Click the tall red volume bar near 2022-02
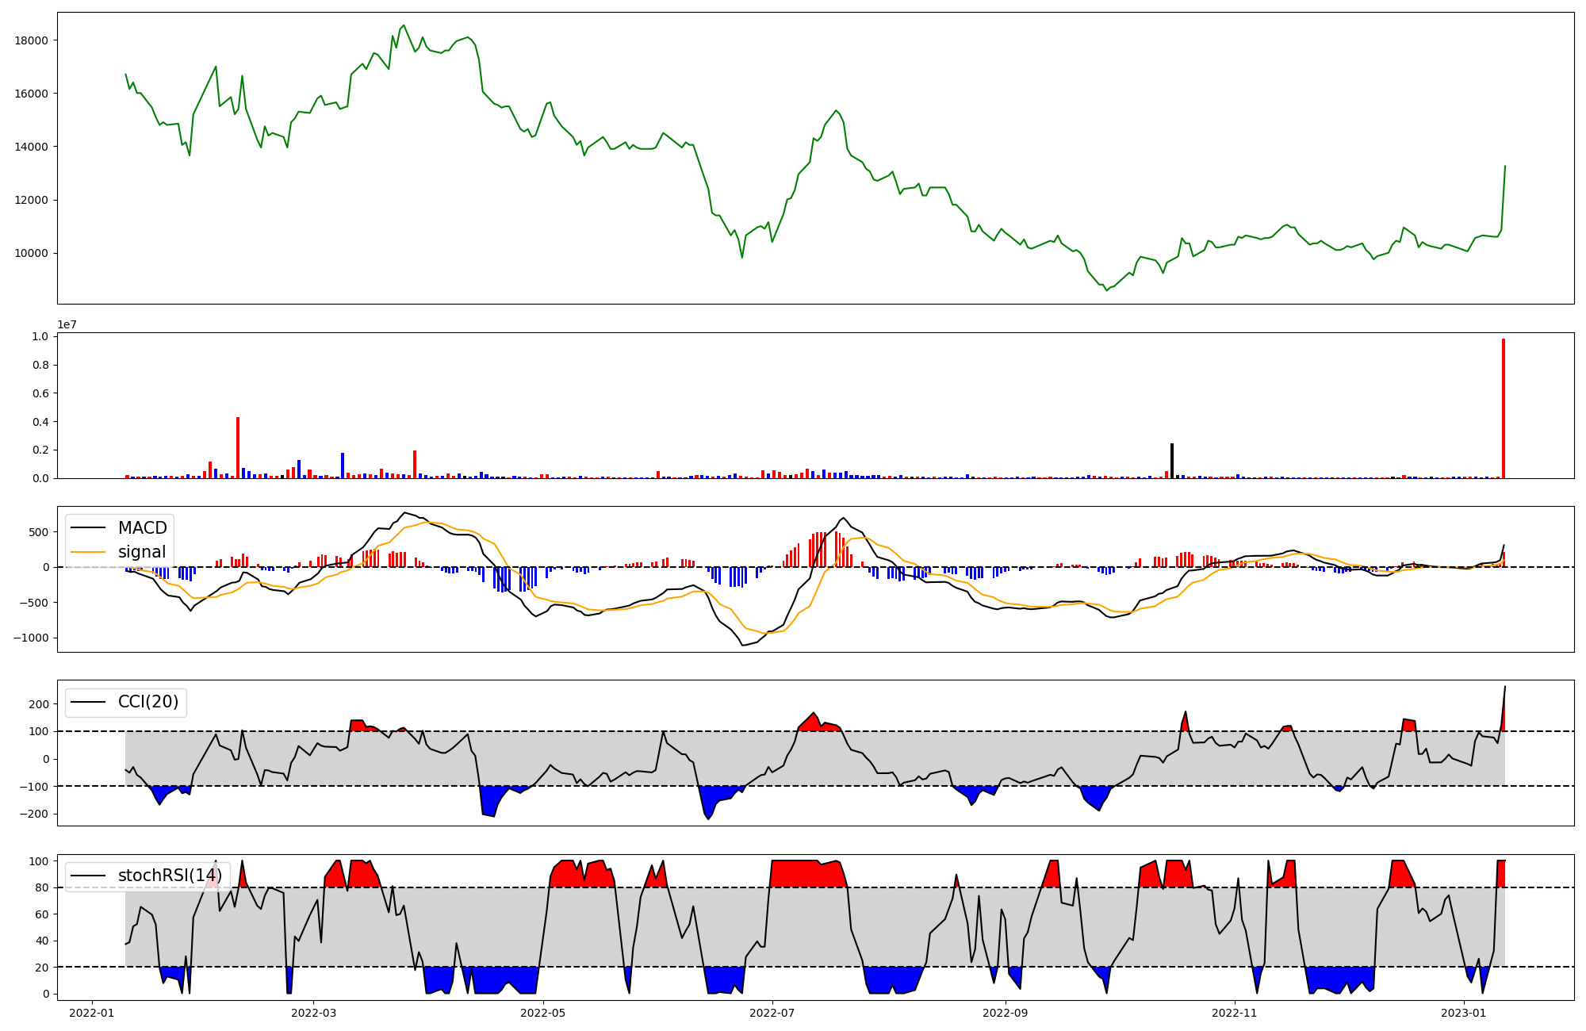The height and width of the screenshot is (1031, 1586). click(238, 448)
